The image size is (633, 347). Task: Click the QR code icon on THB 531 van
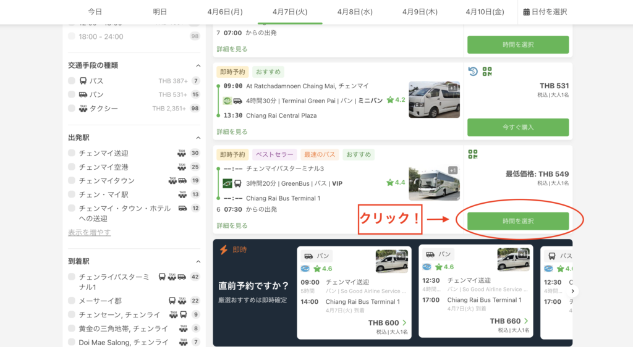tap(487, 72)
